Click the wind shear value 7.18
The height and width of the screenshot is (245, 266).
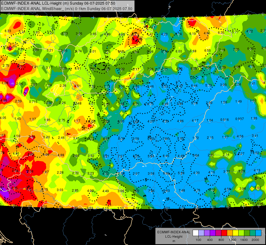pyautogui.click(x=222, y=50)
